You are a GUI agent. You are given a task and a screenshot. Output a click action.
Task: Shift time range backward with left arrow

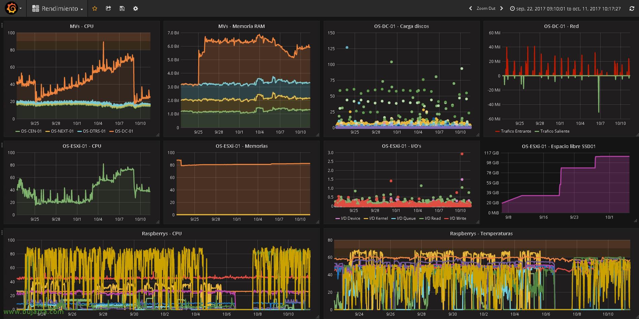coord(470,8)
